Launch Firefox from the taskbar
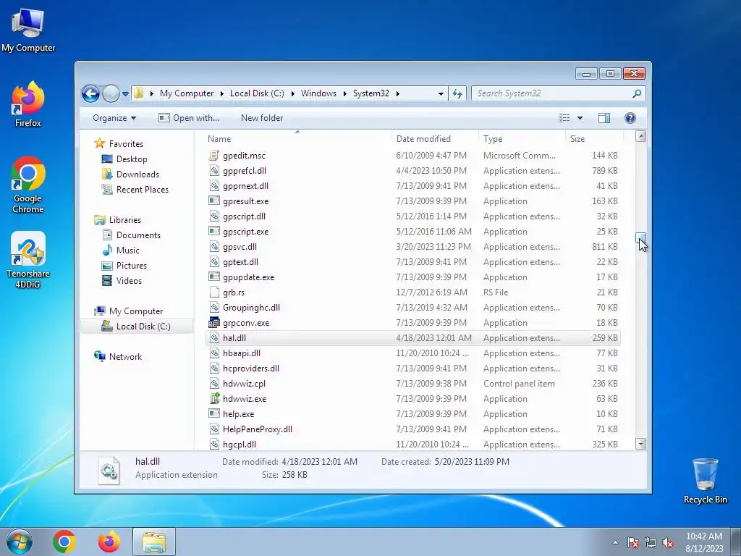741x556 pixels. click(x=109, y=542)
